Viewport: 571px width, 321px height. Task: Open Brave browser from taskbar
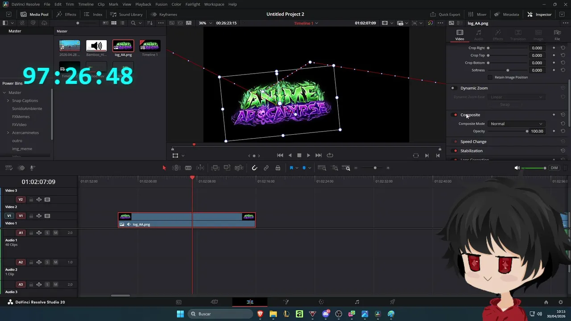point(260,314)
